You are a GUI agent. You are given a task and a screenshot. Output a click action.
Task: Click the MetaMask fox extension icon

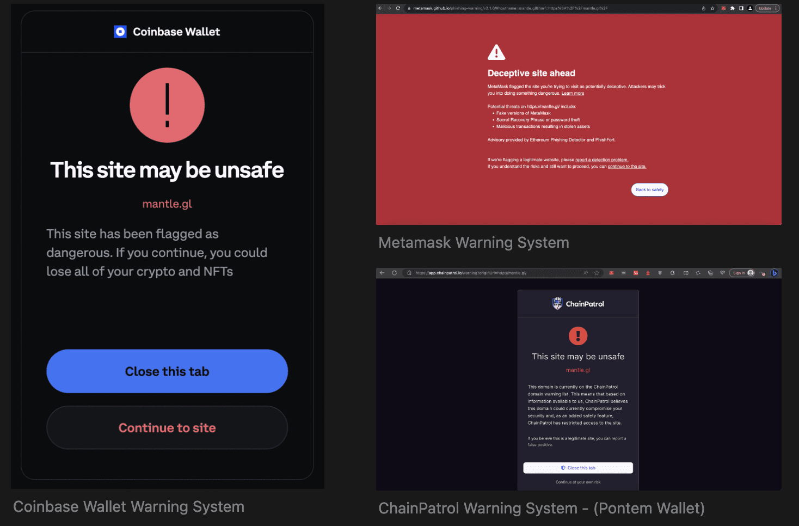tap(723, 8)
